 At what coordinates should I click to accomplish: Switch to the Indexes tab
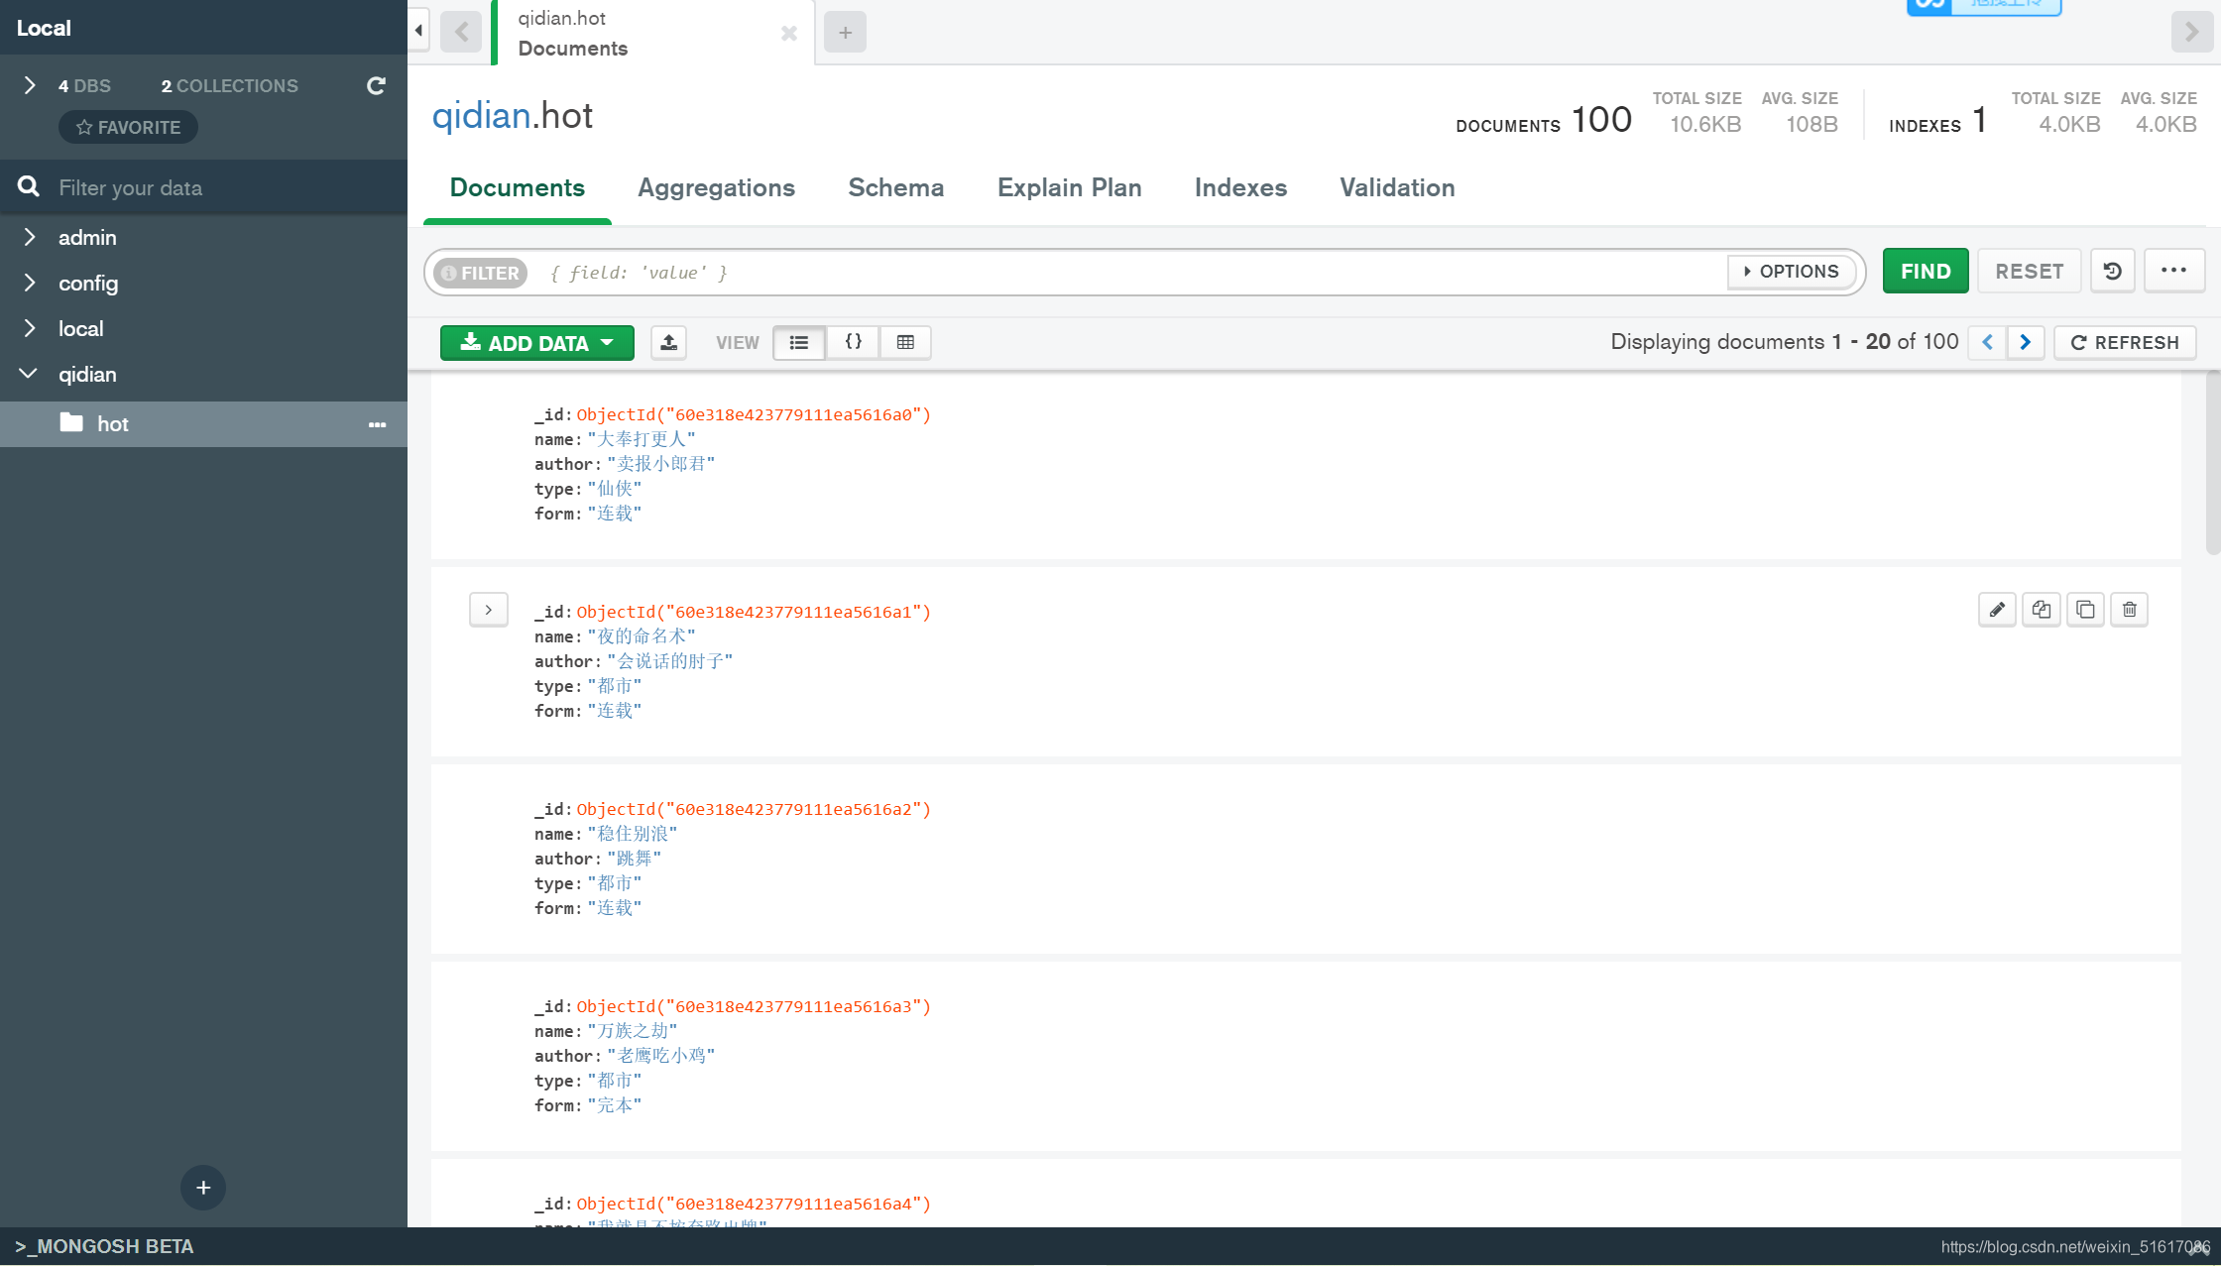1240,188
